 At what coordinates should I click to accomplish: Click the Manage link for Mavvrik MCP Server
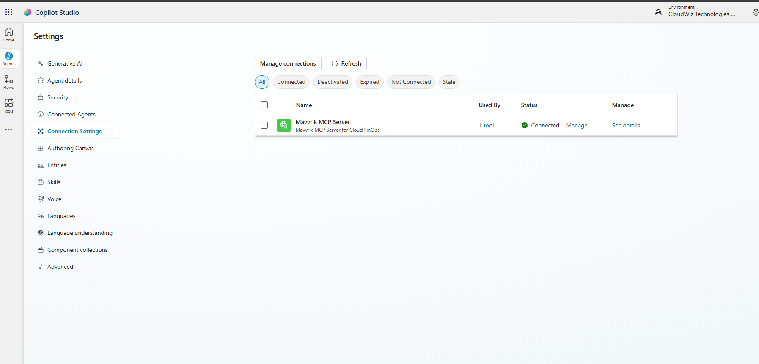(577, 125)
